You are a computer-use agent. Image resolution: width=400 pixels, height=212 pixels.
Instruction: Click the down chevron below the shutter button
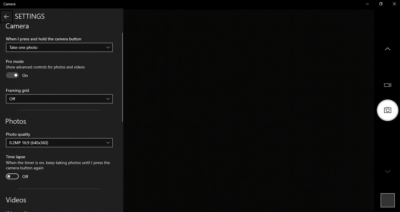pyautogui.click(x=387, y=172)
